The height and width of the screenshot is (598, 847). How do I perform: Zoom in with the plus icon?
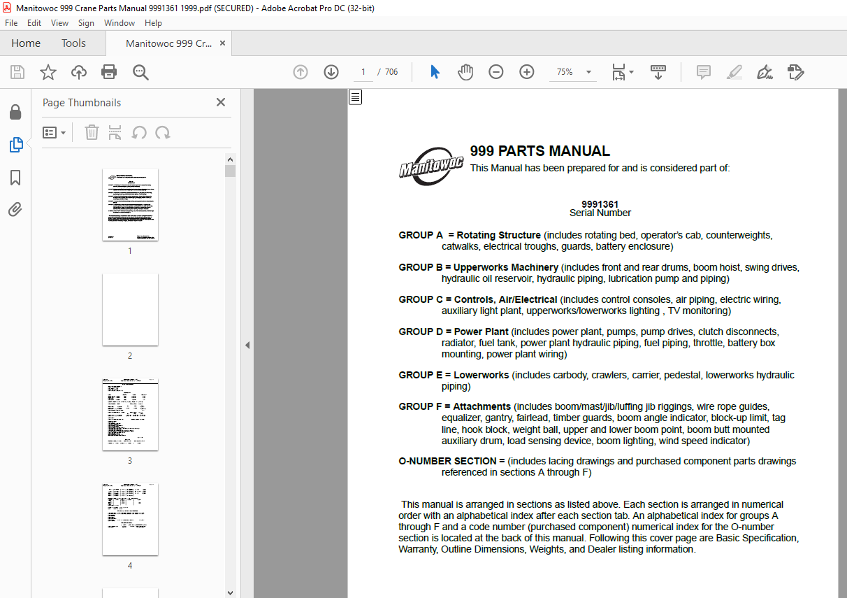tap(527, 72)
